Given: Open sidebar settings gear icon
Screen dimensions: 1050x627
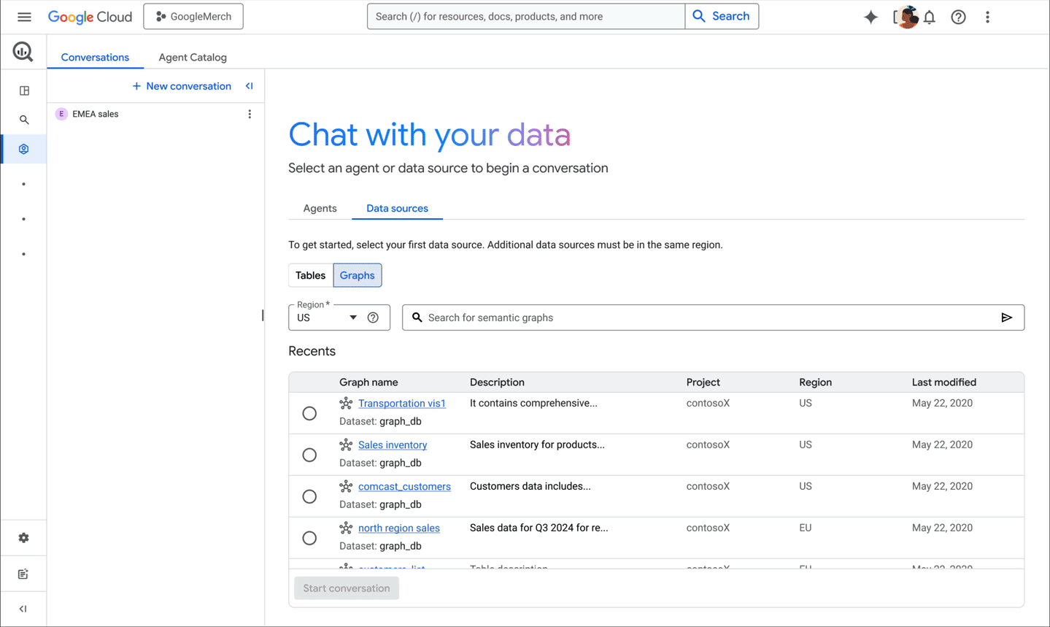Looking at the screenshot, I should [x=24, y=538].
